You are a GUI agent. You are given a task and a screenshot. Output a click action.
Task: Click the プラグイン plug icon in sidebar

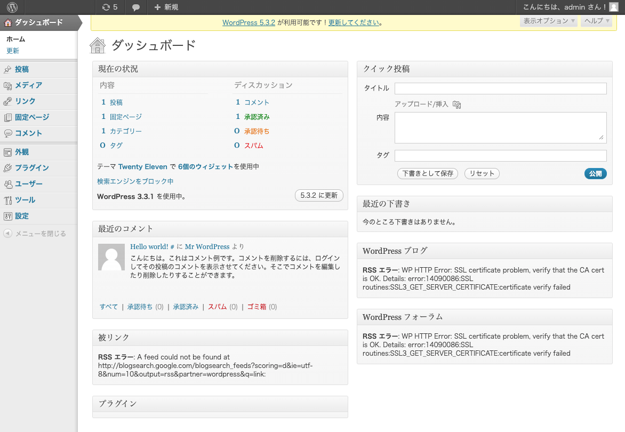coord(7,168)
